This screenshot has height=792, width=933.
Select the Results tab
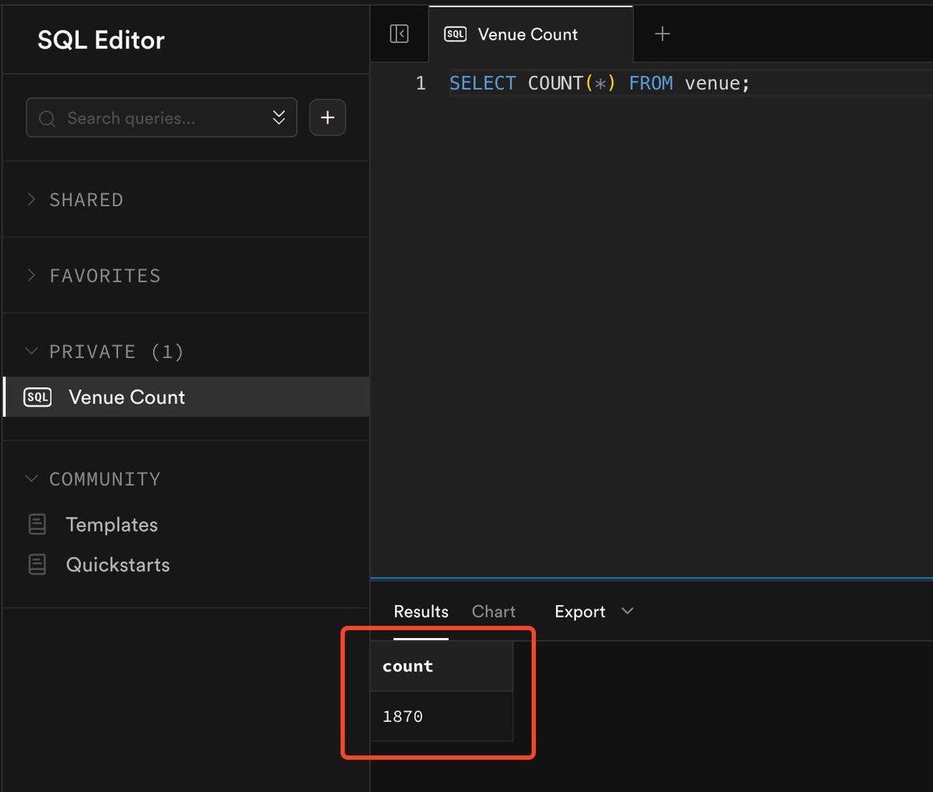click(x=421, y=612)
